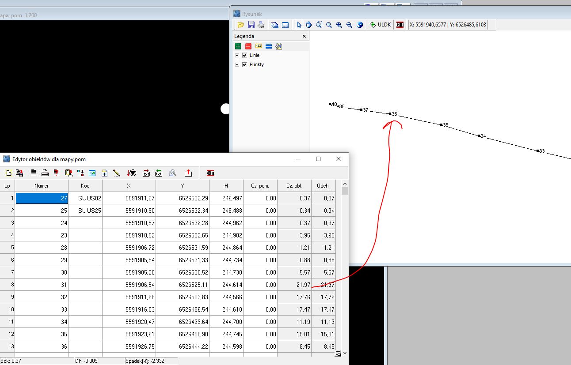571x365 pixels.
Task: Click Y value 6526503,83 in row 9
Action: [x=183, y=297]
